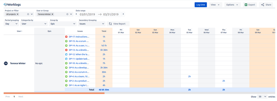Open issue DP-14: As a user

point(79,46)
